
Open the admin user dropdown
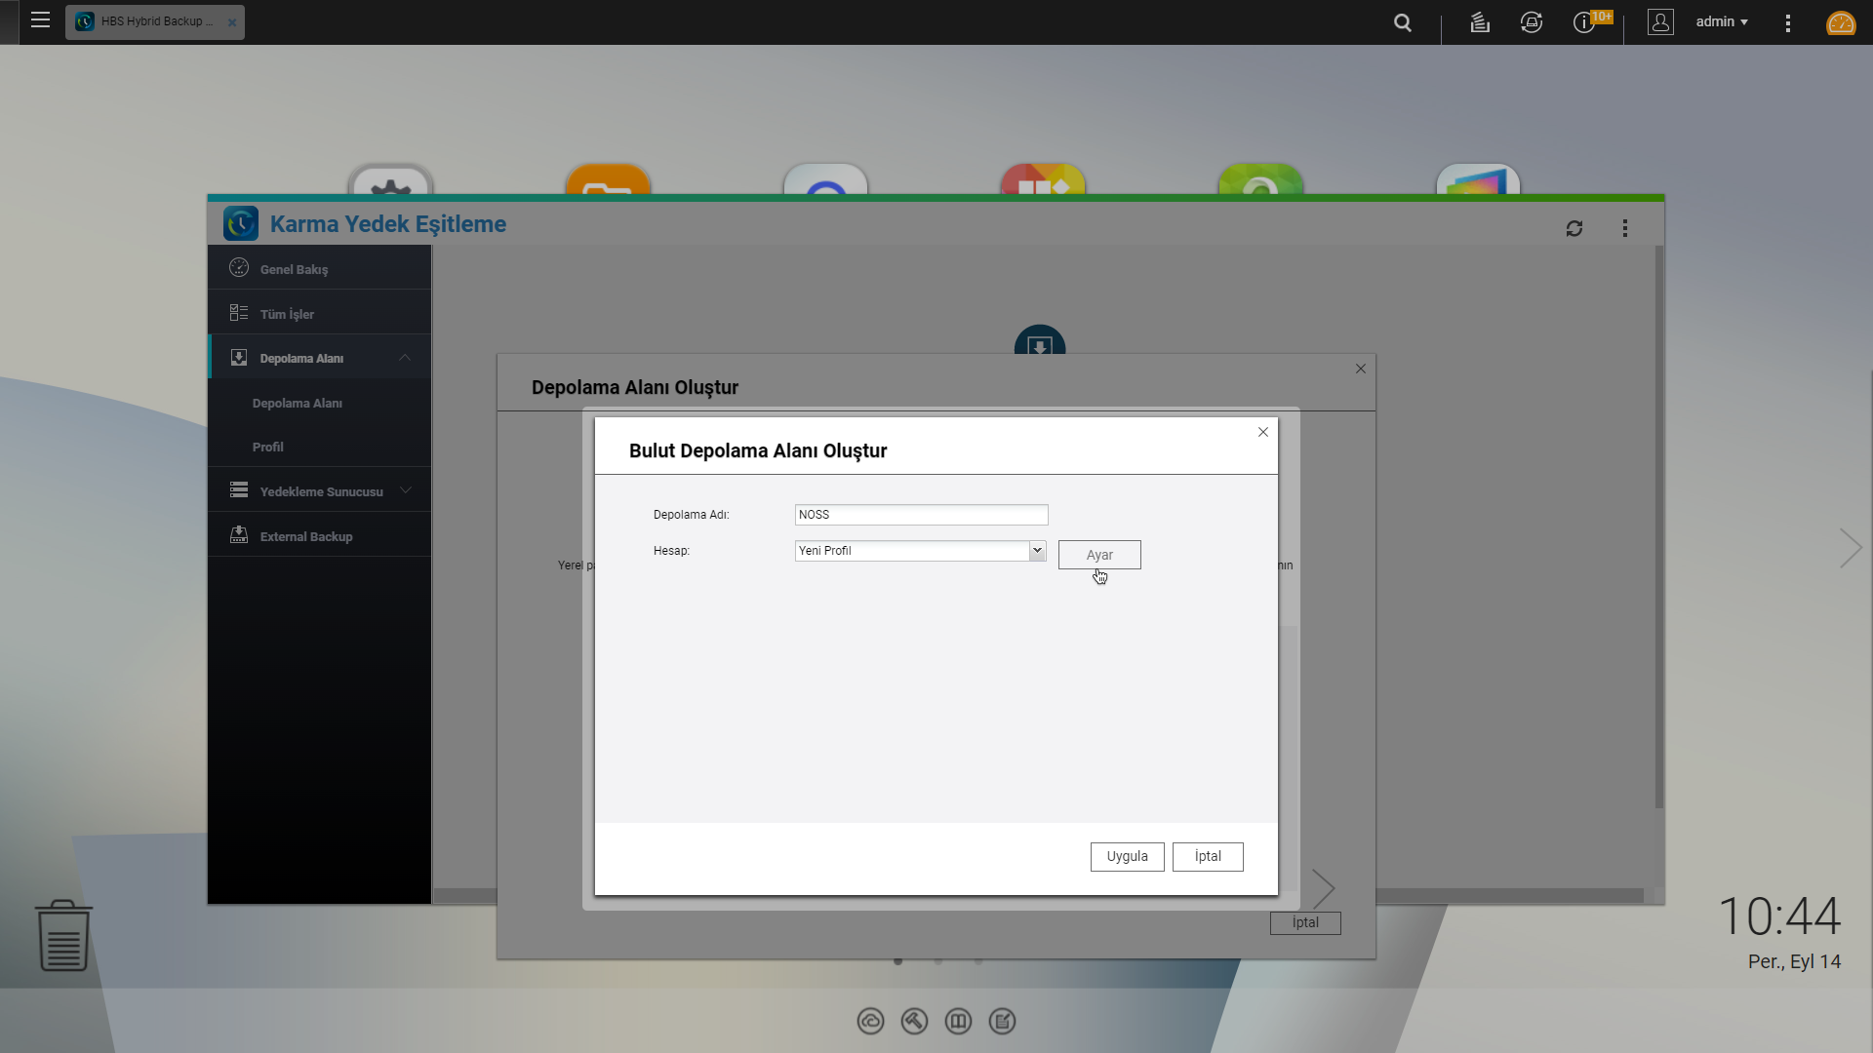[x=1721, y=21]
